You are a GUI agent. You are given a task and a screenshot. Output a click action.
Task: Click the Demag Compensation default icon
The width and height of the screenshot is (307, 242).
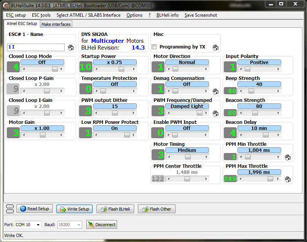pyautogui.click(x=215, y=91)
